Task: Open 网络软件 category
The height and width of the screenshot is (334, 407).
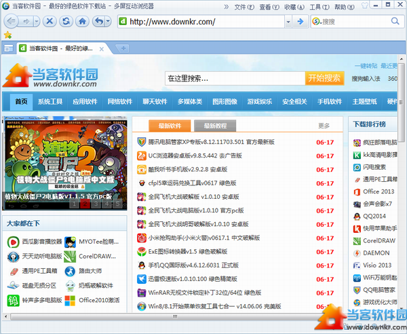Action: coord(120,102)
